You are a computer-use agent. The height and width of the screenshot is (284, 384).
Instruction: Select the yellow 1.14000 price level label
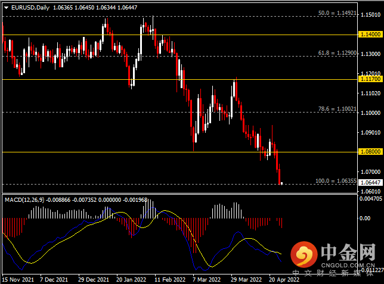(370, 35)
